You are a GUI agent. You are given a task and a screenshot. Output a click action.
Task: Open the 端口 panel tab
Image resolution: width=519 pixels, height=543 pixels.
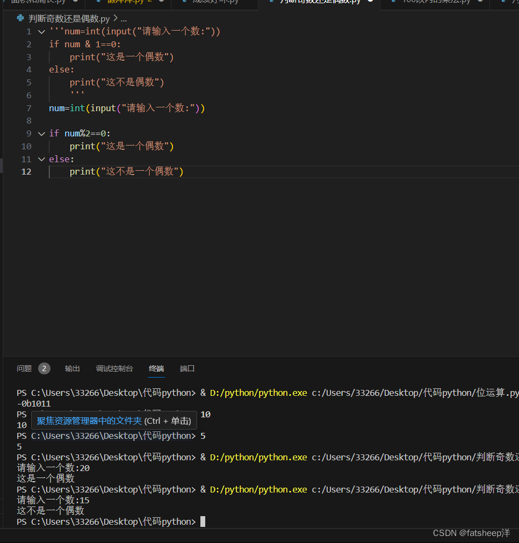pyautogui.click(x=187, y=368)
